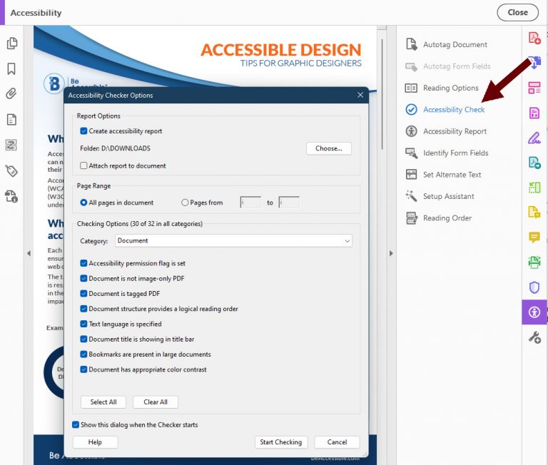
Task: Open Accessibility Checker results panel icon
Action: [x=11, y=196]
